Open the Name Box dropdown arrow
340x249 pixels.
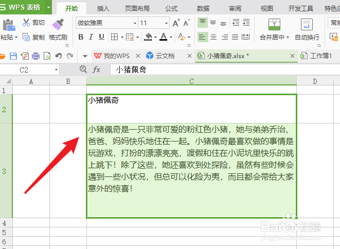point(56,69)
